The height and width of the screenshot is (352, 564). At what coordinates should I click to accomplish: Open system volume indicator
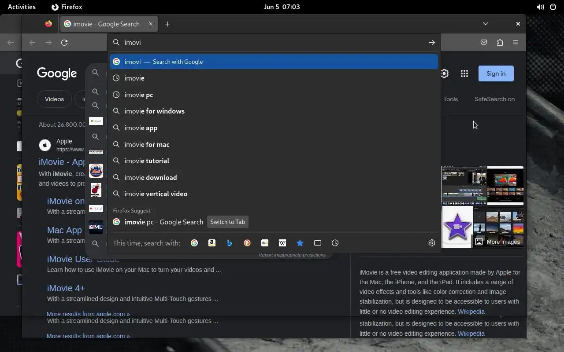[x=540, y=7]
